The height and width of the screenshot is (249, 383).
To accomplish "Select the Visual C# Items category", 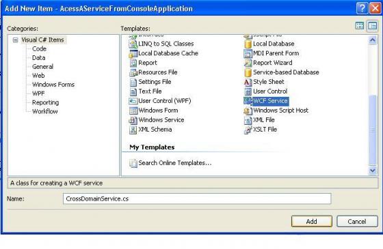I will click(x=42, y=40).
